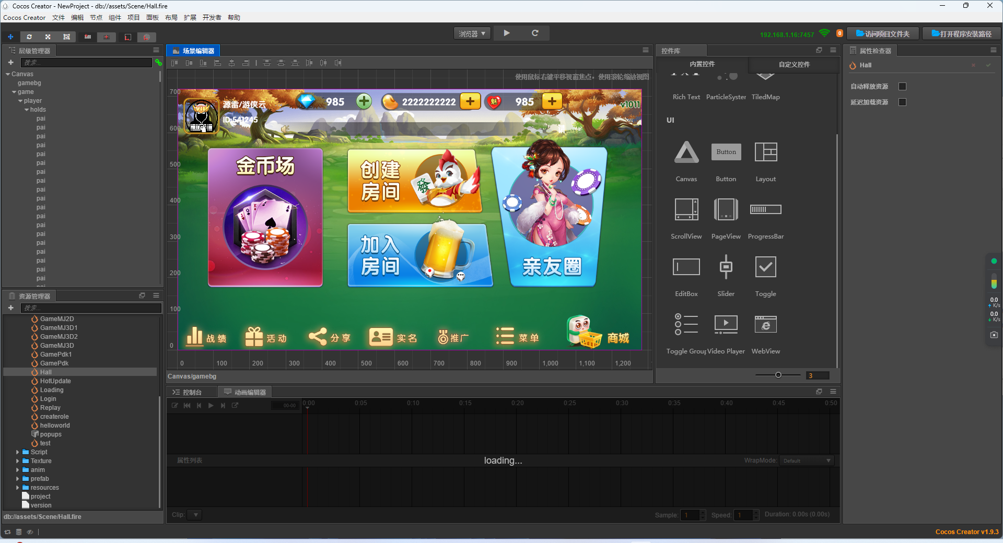Select the Rotate transform tool
The image size is (1003, 543).
29,37
